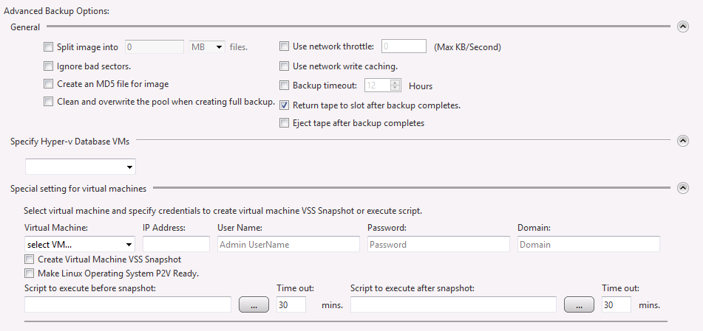This screenshot has height=331, width=703.
Task: Enable Use network throttle checkbox
Action: (284, 46)
